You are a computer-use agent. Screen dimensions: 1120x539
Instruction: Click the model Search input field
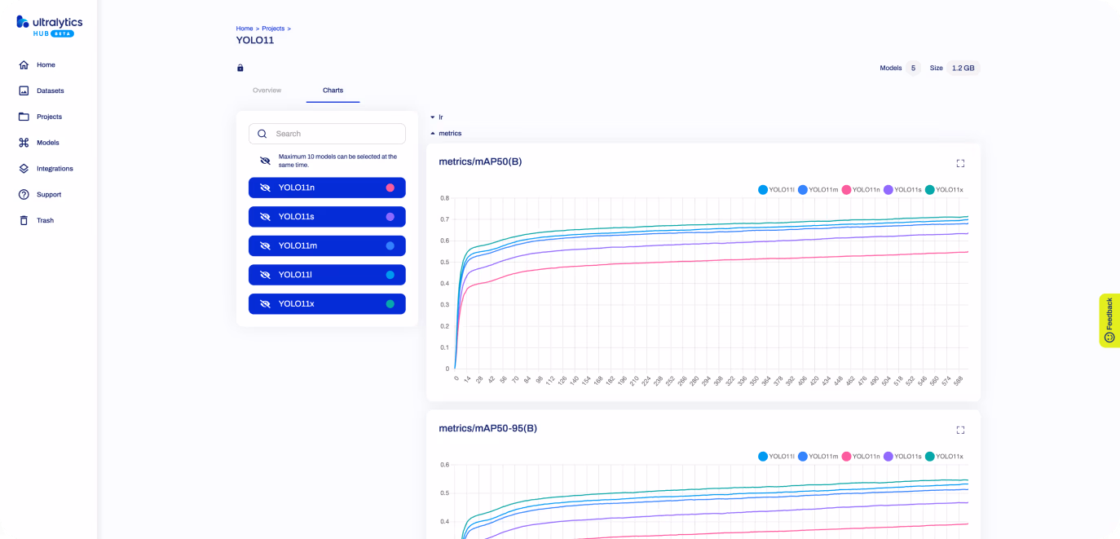coord(327,134)
